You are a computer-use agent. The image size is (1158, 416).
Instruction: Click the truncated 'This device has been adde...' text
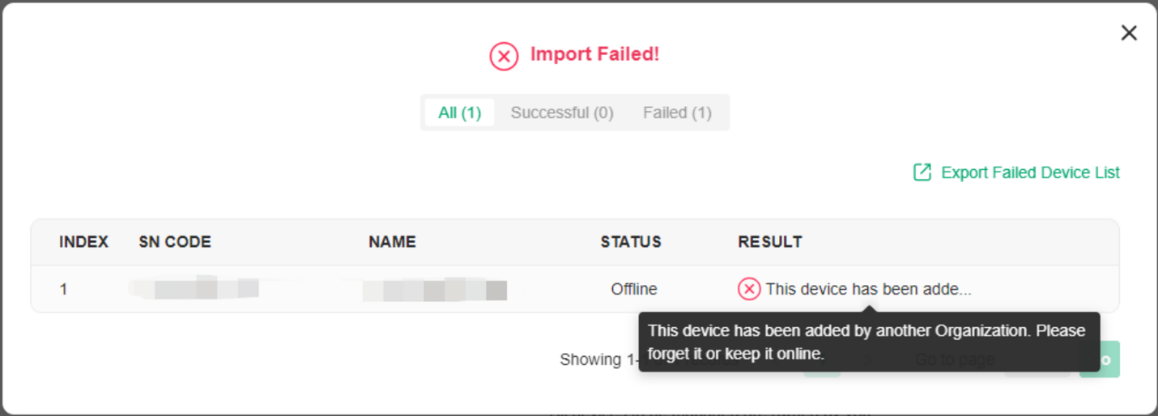coord(868,289)
